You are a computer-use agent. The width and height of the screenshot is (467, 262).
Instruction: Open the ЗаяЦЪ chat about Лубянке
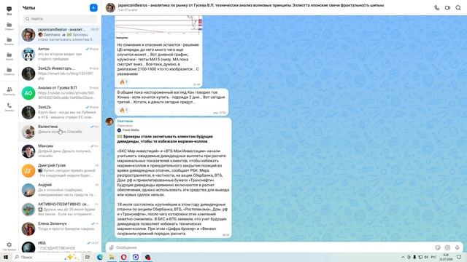coord(60,112)
